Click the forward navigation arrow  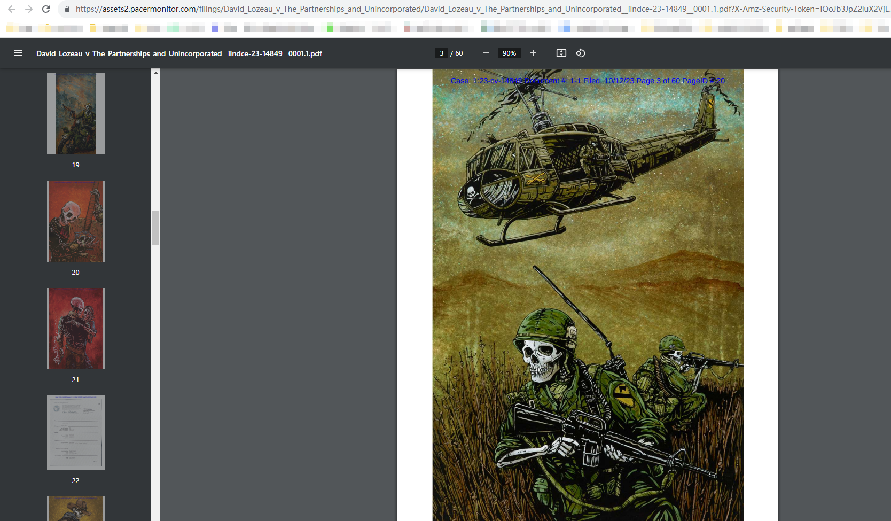[29, 9]
